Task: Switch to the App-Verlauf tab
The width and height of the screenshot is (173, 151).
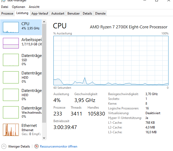Action: [x=40, y=14]
